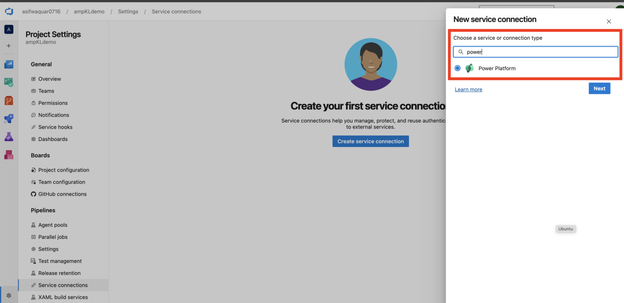Create a new project with the plus icon
Image resolution: width=624 pixels, height=303 pixels.
tap(9, 45)
